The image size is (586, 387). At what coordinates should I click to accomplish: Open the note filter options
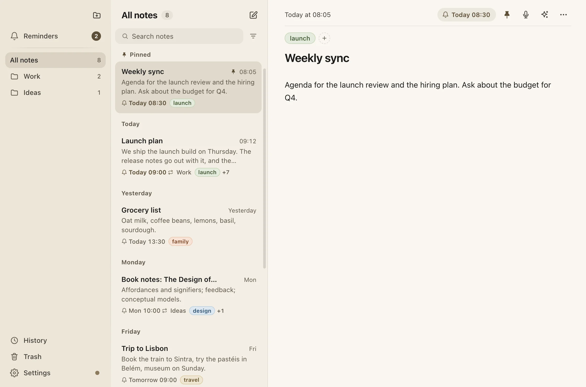(x=253, y=36)
